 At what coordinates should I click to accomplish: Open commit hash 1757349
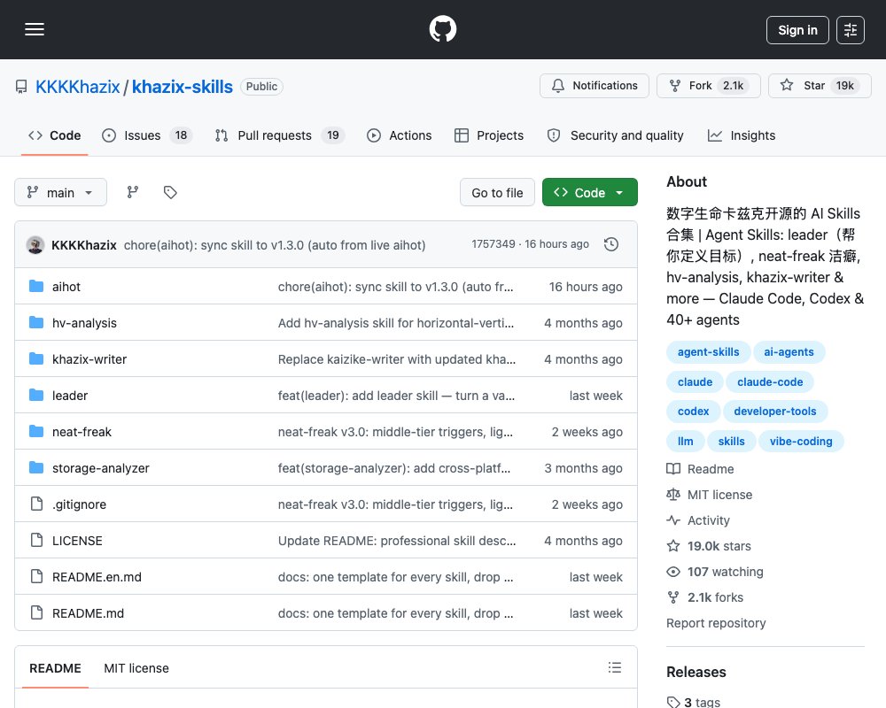(x=494, y=244)
